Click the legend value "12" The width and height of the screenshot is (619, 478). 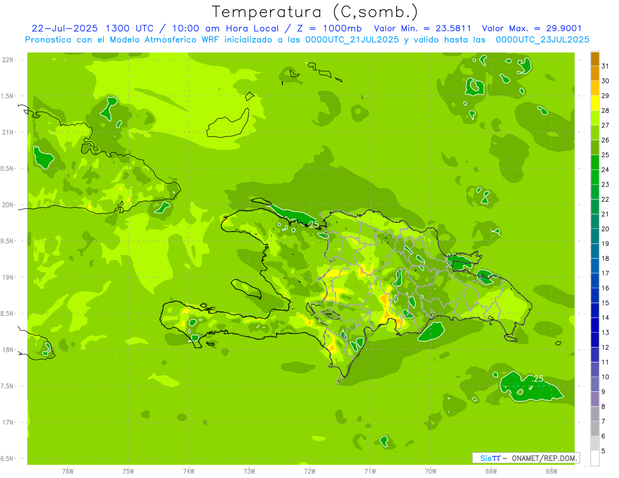pyautogui.click(x=606, y=347)
